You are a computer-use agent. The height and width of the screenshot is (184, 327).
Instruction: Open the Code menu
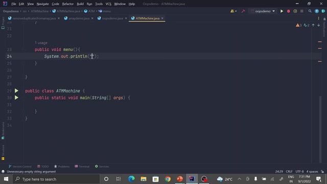pyautogui.click(x=55, y=4)
